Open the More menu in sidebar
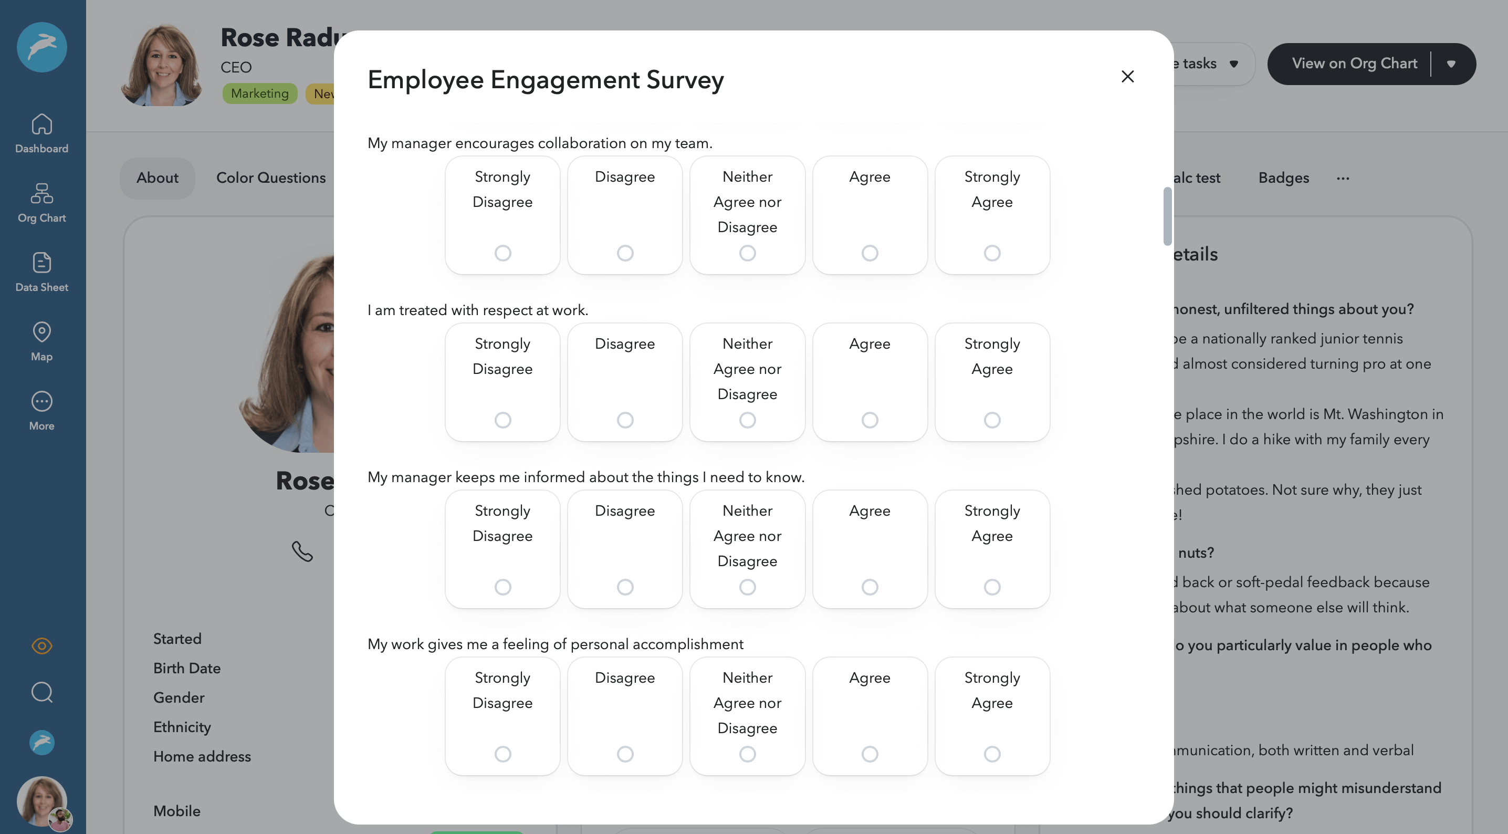Image resolution: width=1508 pixels, height=834 pixels. [41, 410]
